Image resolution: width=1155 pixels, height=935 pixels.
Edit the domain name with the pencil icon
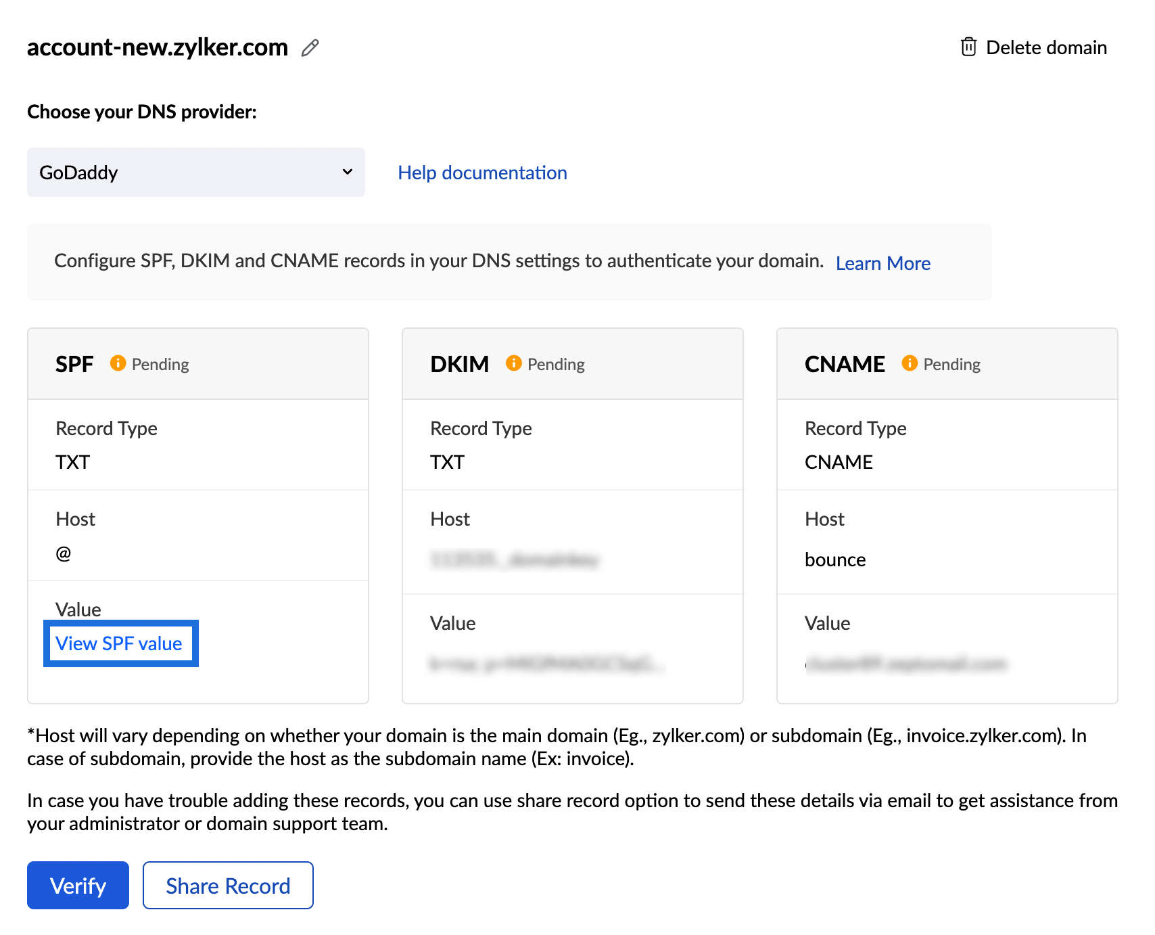310,47
